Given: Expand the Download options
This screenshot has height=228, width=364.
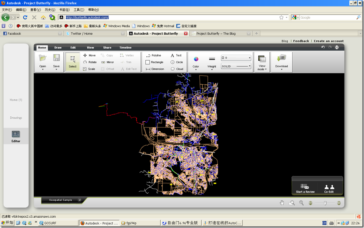Looking at the screenshot, I should click(x=281, y=62).
